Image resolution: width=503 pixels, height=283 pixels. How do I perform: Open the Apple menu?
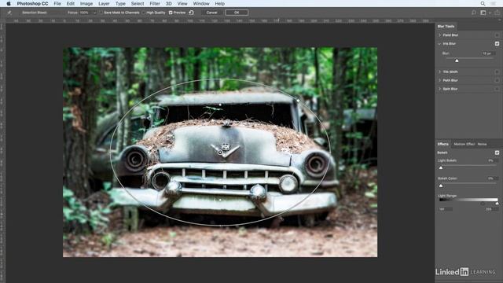tap(9, 3)
